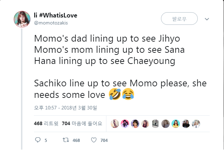Screen dimensions: 224x151
Task: Retweet this tweet using the retweet icon
Action: (65, 140)
